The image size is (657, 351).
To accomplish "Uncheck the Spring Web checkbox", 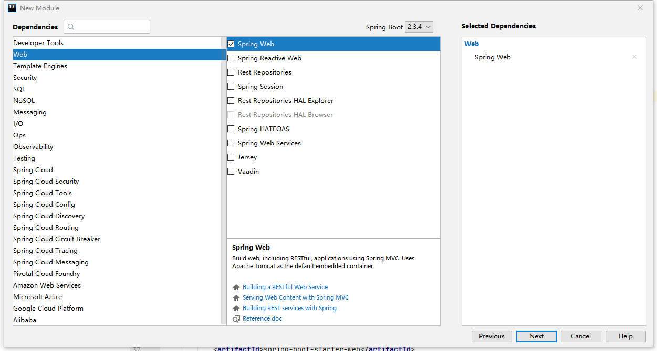I will coord(231,44).
